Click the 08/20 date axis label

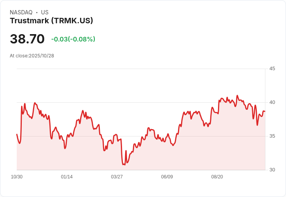tap(217, 177)
